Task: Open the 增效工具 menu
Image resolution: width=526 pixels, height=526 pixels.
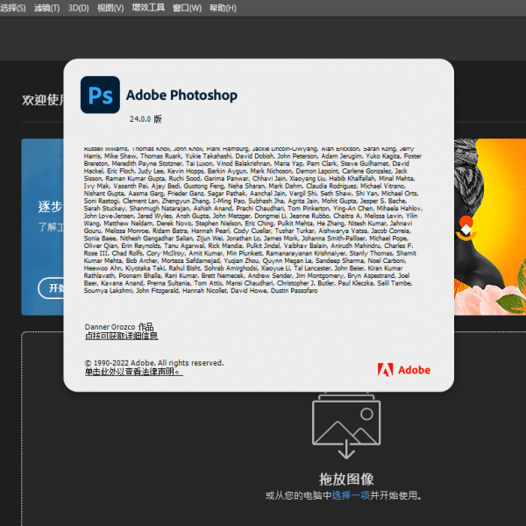Action: tap(147, 8)
